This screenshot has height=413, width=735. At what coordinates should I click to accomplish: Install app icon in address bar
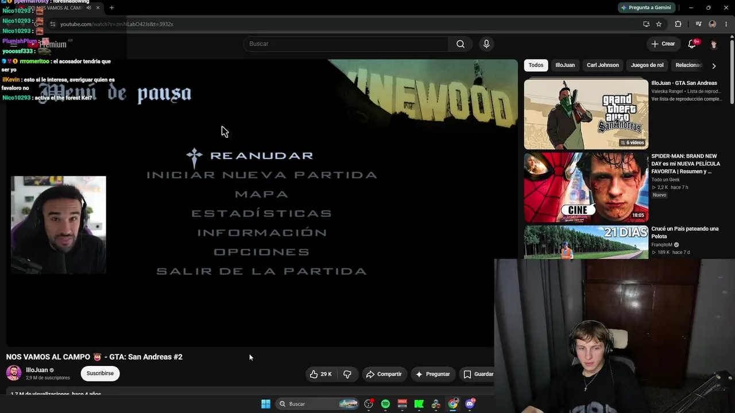point(646,24)
